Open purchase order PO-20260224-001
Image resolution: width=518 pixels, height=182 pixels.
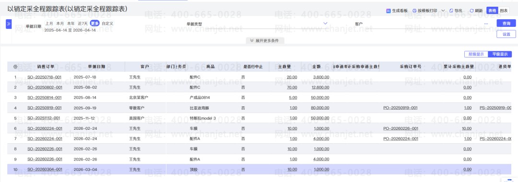tap(400, 138)
